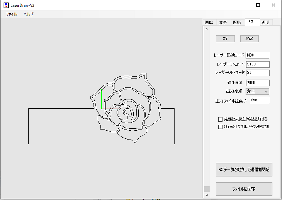This screenshot has width=282, height=201.
Task: Click the panel scrollbar down arrow
Action: tap(207, 195)
